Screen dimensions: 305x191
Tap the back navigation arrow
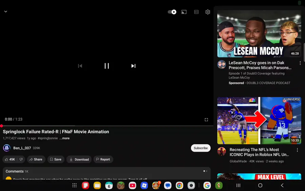pyautogui.click(x=282, y=185)
